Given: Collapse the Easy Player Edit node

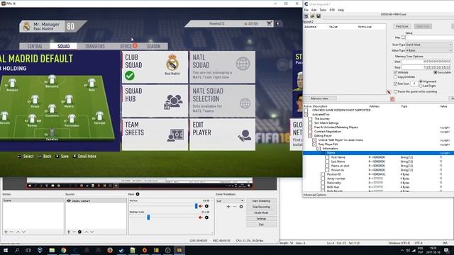Looking at the screenshot, I should tap(314, 144).
